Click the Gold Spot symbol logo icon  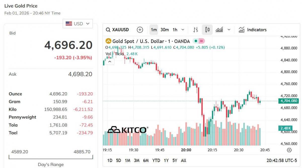pos(108,41)
